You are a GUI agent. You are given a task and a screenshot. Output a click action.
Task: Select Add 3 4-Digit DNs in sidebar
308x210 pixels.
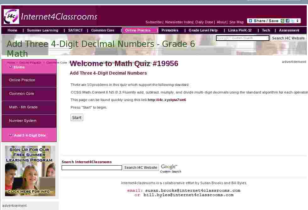click(29, 135)
